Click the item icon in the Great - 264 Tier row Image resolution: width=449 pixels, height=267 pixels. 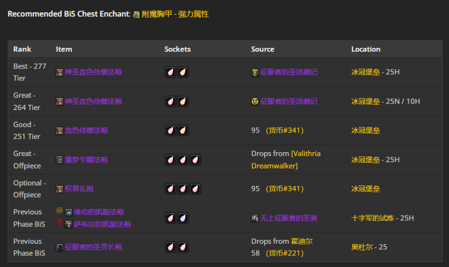pyautogui.click(x=59, y=102)
